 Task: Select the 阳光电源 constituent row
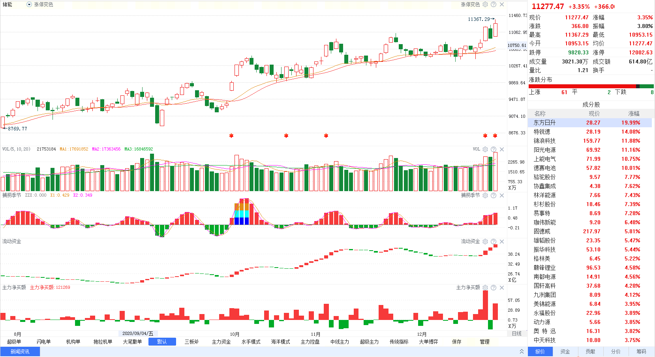(x=590, y=150)
